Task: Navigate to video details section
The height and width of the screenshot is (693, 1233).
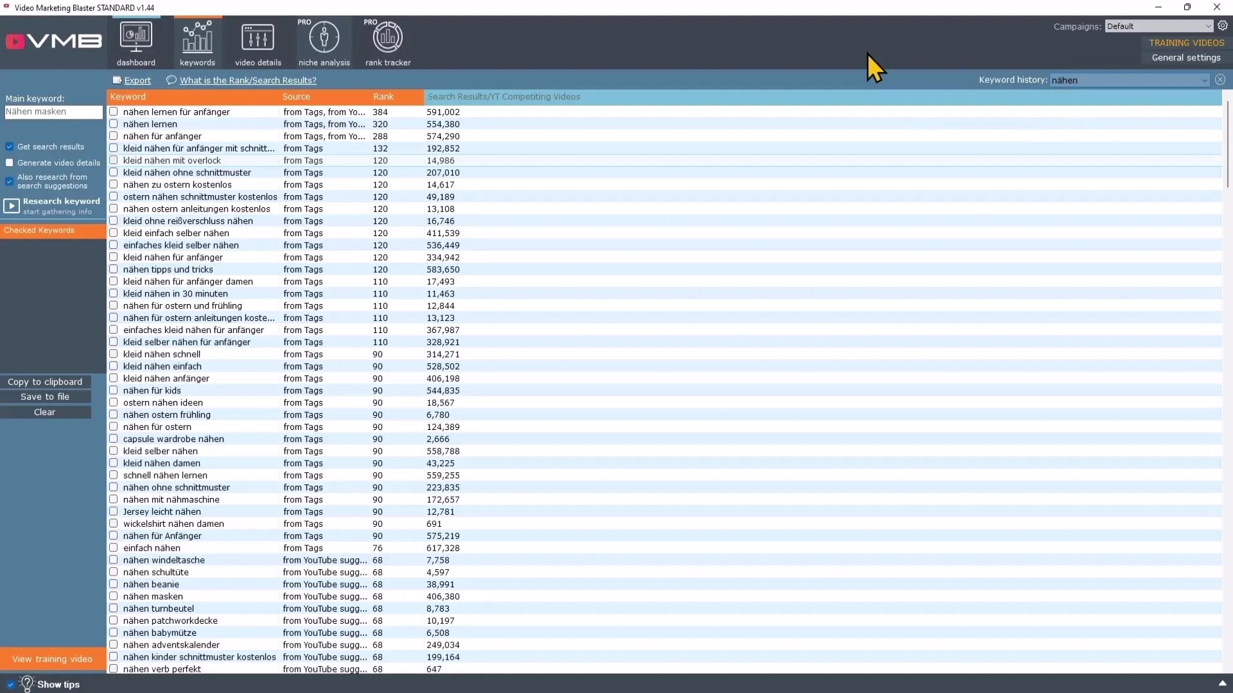Action: point(257,42)
